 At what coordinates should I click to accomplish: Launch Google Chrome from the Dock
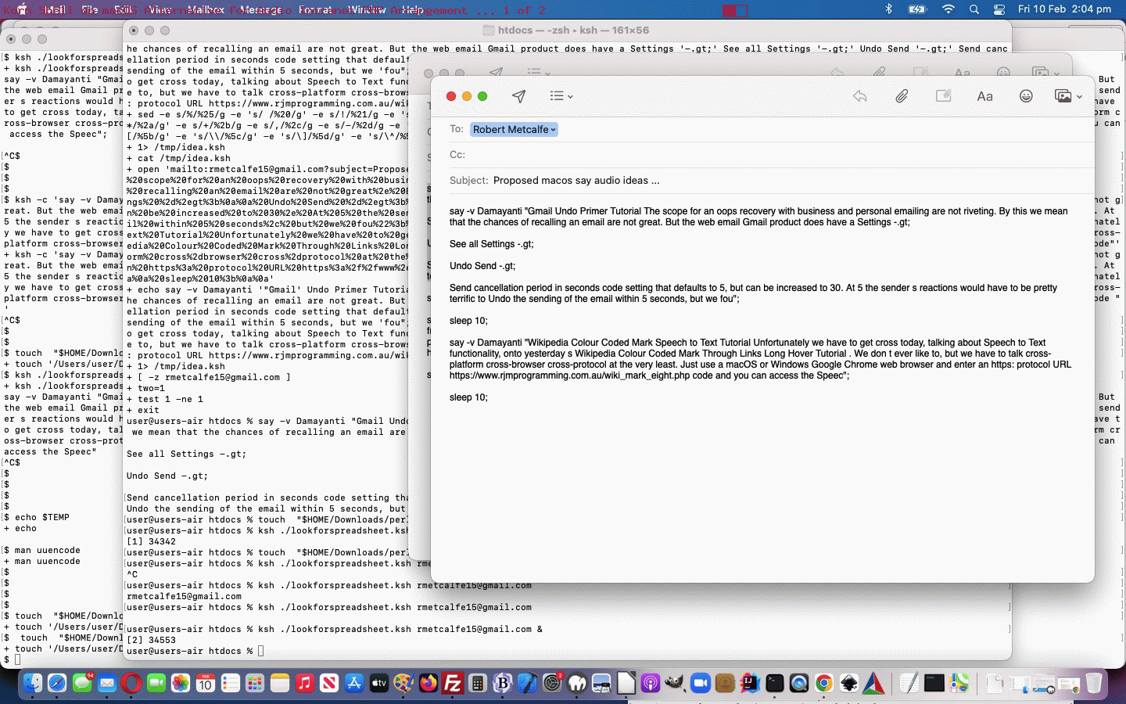pyautogui.click(x=823, y=683)
